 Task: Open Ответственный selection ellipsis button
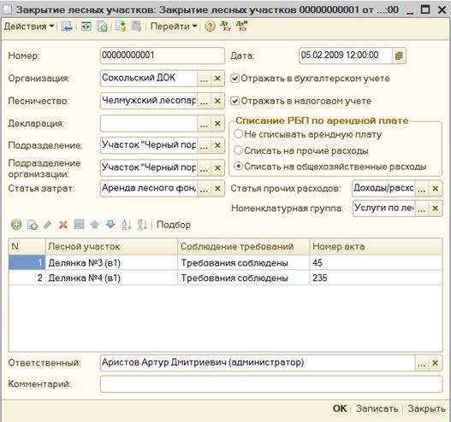pyautogui.click(x=421, y=363)
